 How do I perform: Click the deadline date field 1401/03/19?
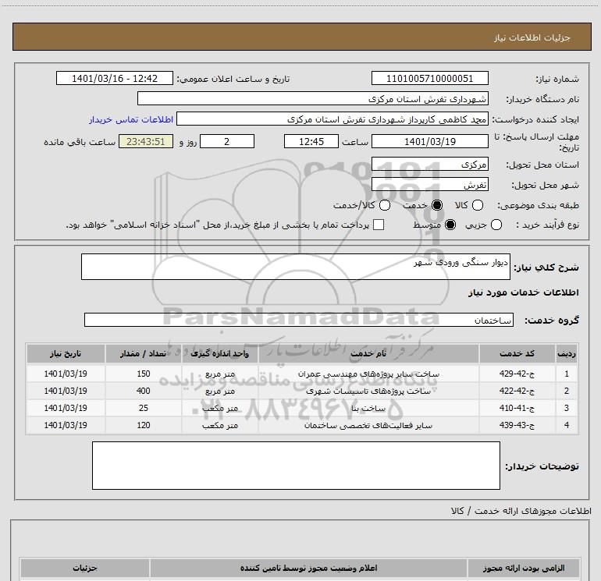point(429,141)
